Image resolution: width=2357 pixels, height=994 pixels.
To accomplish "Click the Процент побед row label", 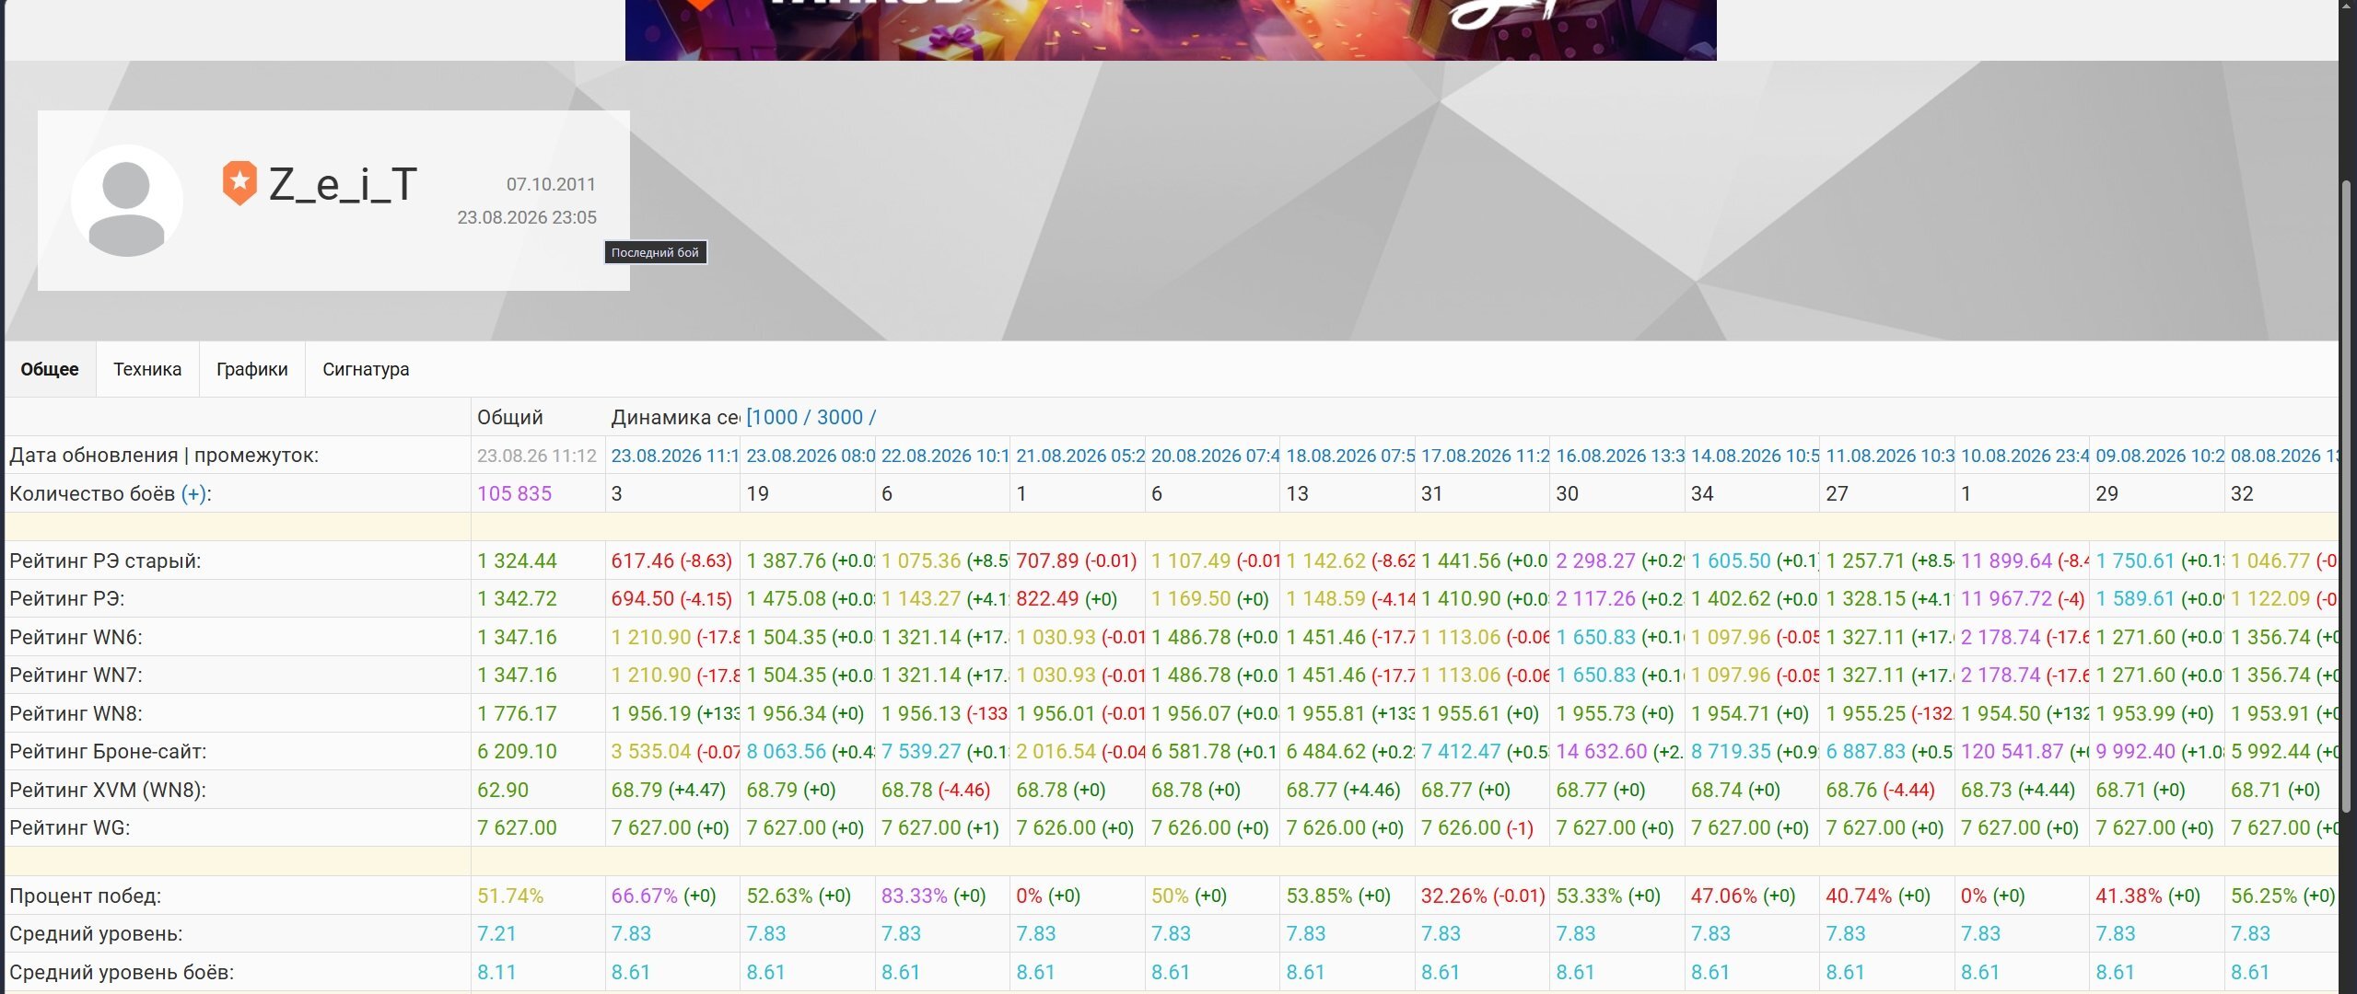I will click(85, 896).
